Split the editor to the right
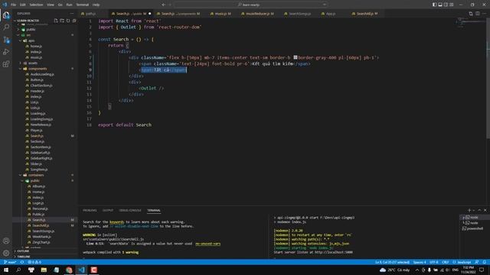Screen dimensions: 490x275 click(478, 14)
